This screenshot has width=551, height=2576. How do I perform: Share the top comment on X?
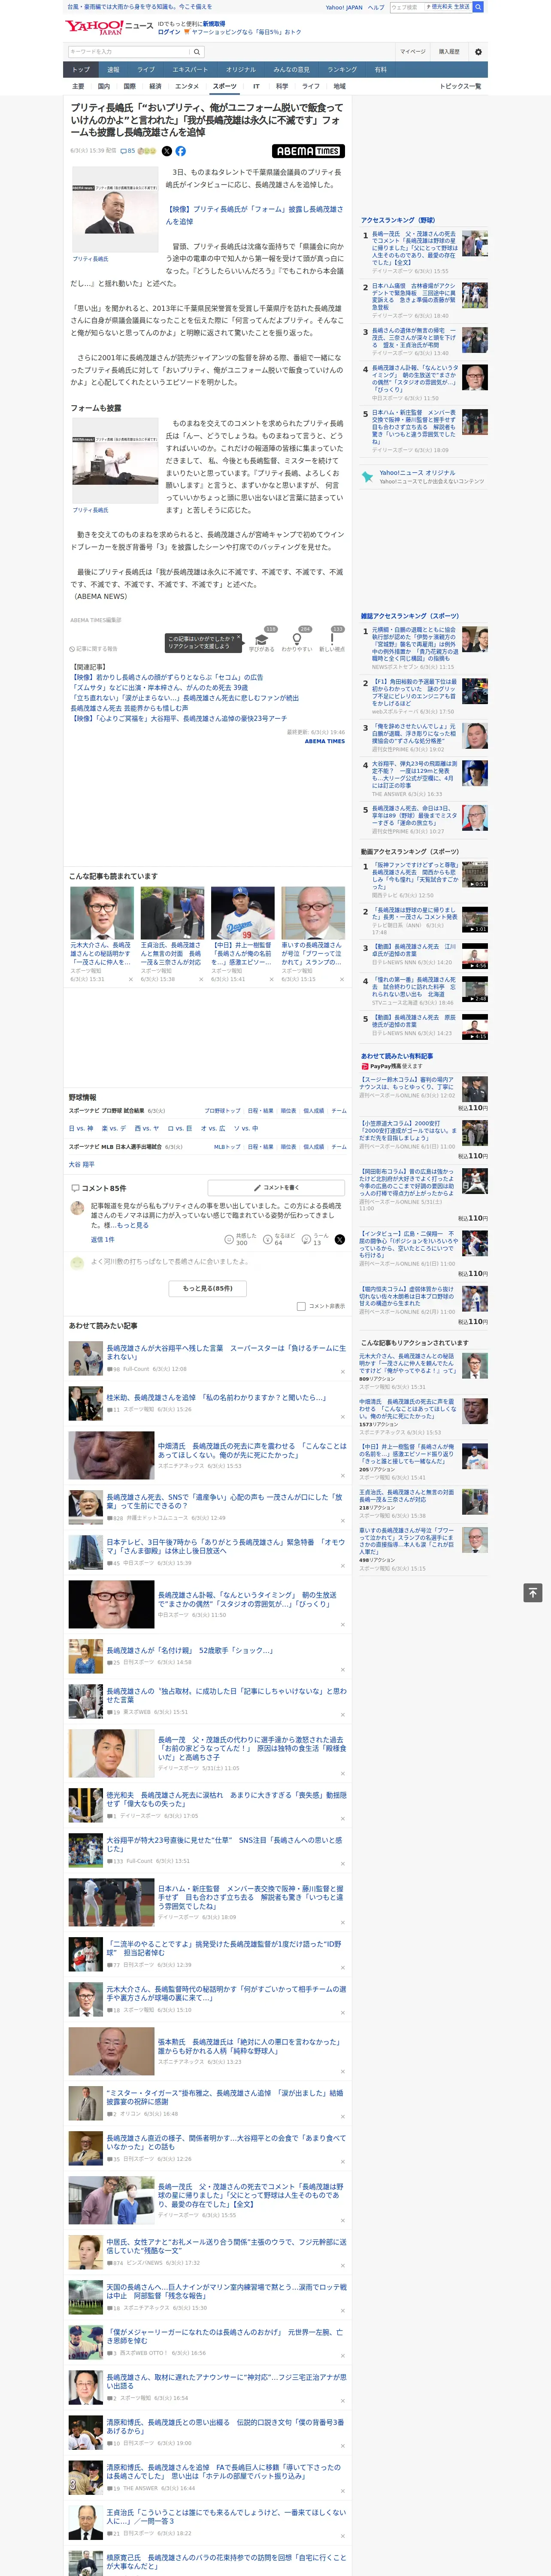(340, 1239)
